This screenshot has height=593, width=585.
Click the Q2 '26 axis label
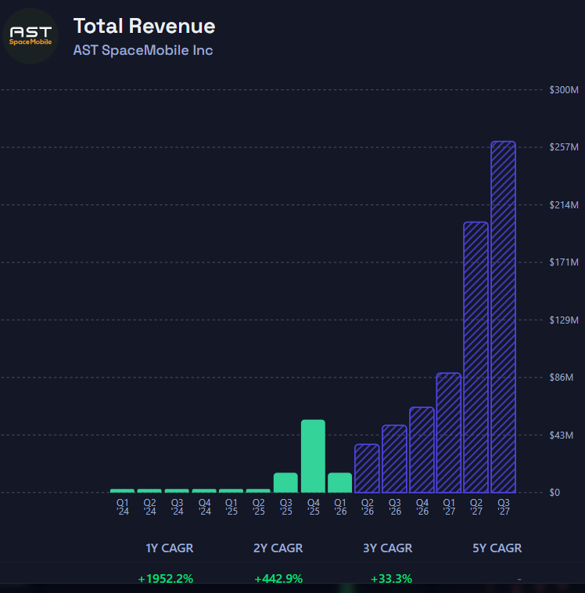[368, 507]
